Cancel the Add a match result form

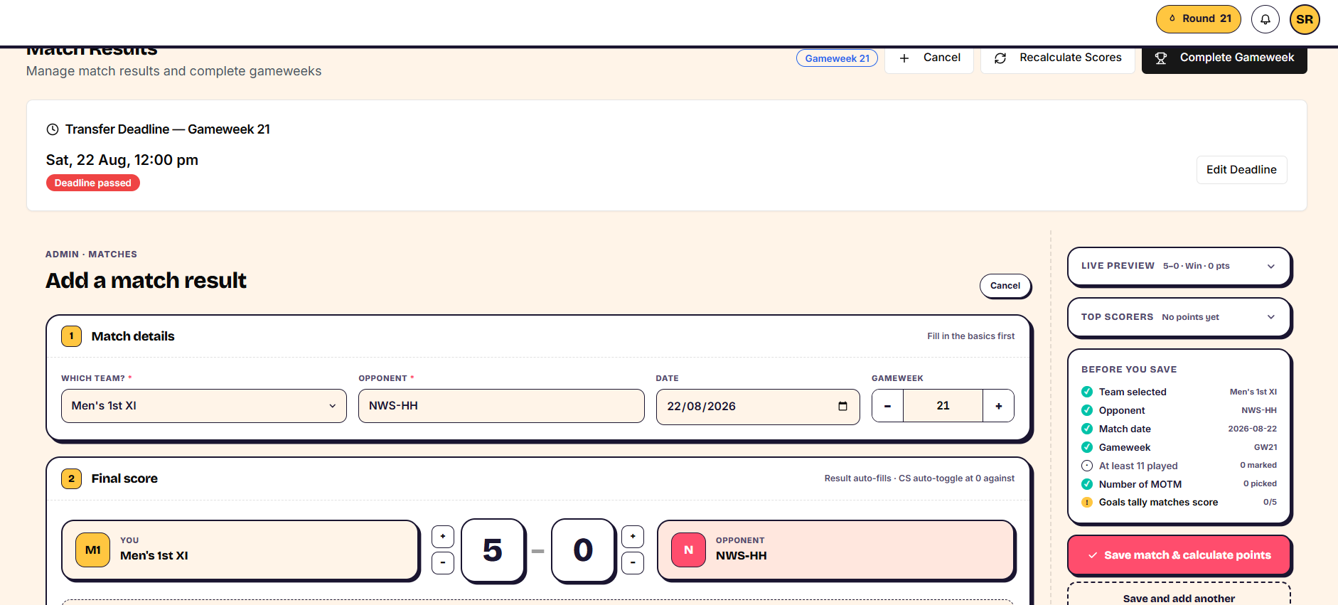click(1005, 286)
